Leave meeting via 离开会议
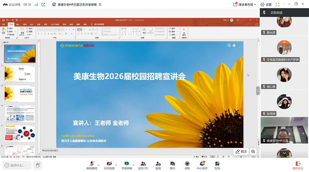 click(x=298, y=165)
